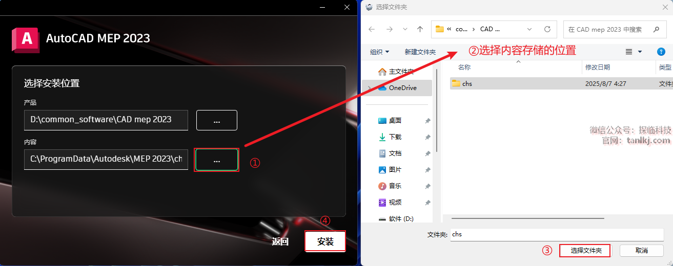Viewport: 673px width, 266px height.
Task: Expand the address bar history dropdown
Action: click(529, 30)
